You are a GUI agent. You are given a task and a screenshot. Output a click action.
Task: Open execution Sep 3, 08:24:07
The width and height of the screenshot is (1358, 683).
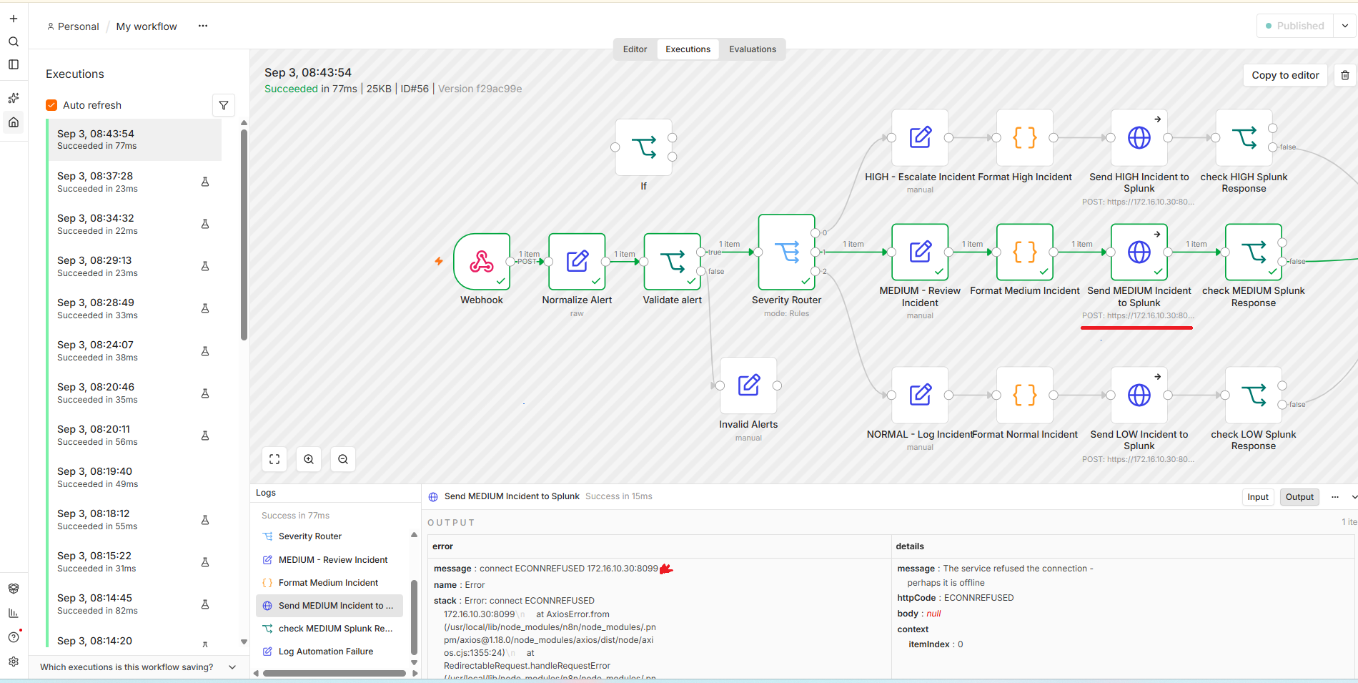tap(134, 350)
